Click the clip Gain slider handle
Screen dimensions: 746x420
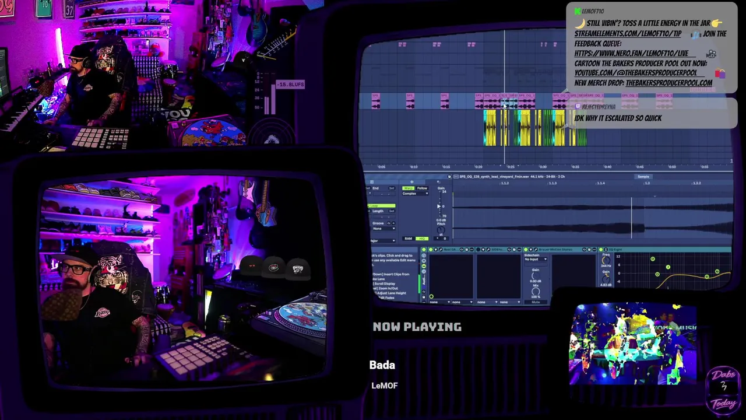(x=439, y=206)
